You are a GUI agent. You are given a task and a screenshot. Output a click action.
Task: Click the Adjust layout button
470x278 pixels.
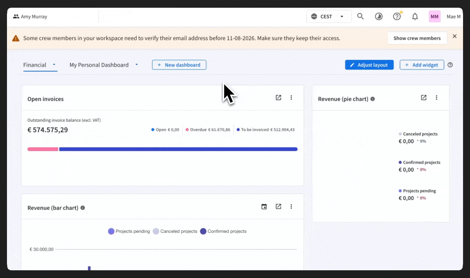[x=369, y=65]
